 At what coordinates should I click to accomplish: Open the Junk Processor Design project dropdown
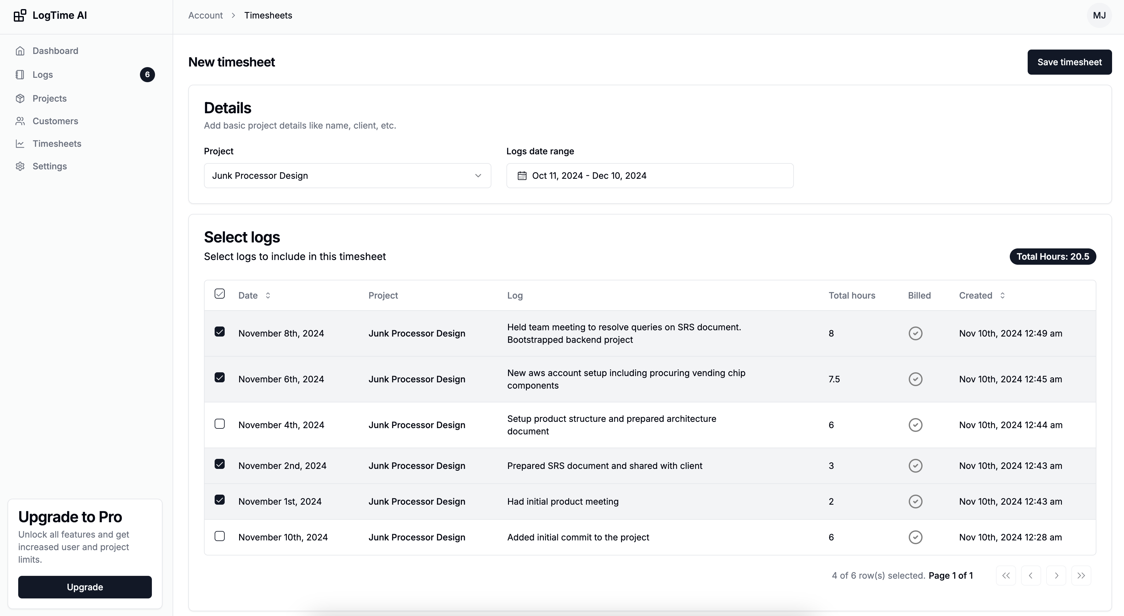point(347,175)
